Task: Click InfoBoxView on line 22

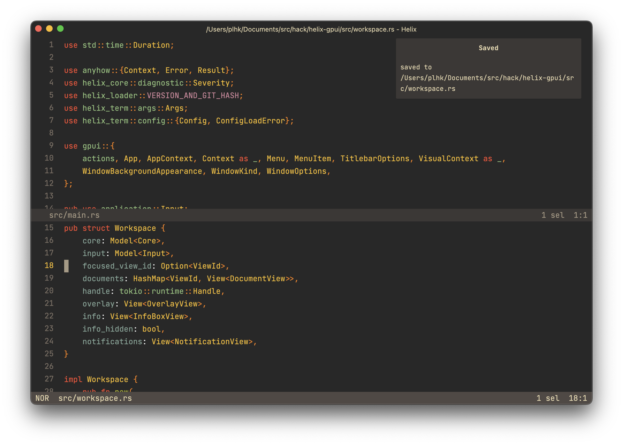Action: coord(158,316)
